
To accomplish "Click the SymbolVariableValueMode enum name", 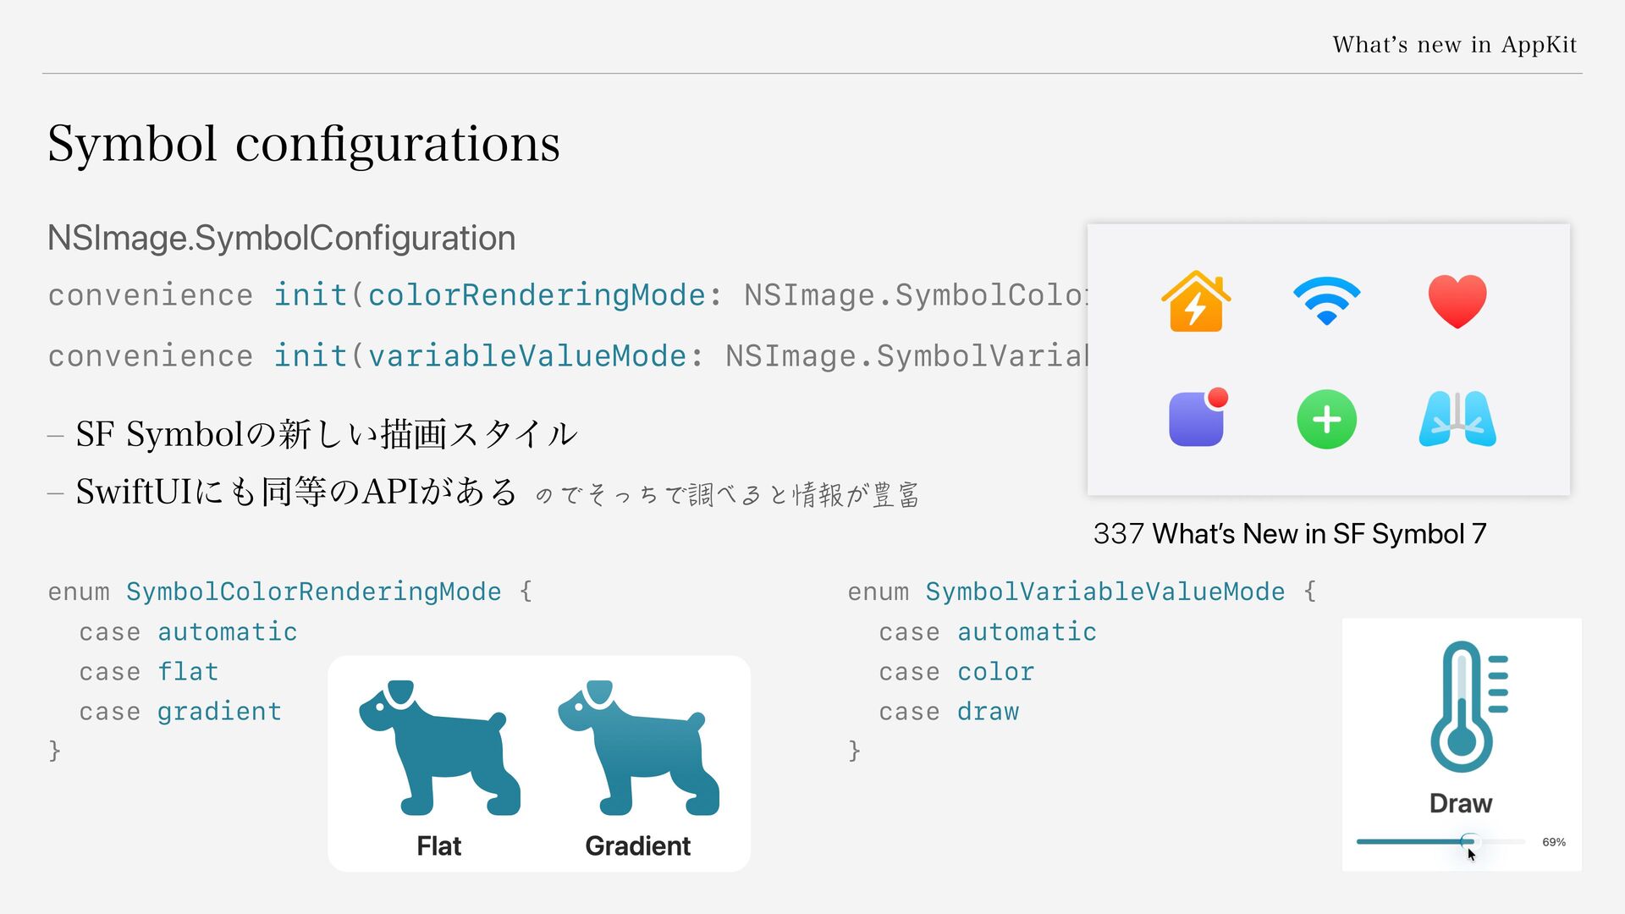I will pos(1104,592).
